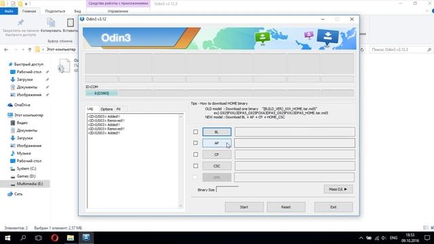434x244 pixels.
Task: Click the taskbar search icon
Action: pyautogui.click(x=23, y=238)
